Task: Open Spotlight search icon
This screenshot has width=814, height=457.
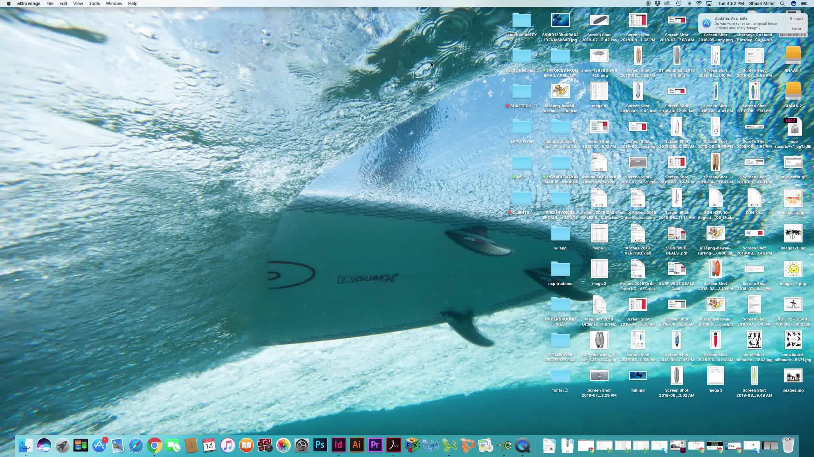Action: coord(782,3)
